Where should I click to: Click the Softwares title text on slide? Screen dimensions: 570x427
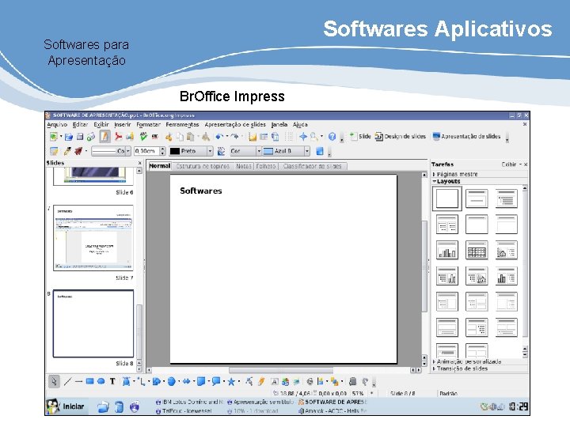tap(200, 191)
